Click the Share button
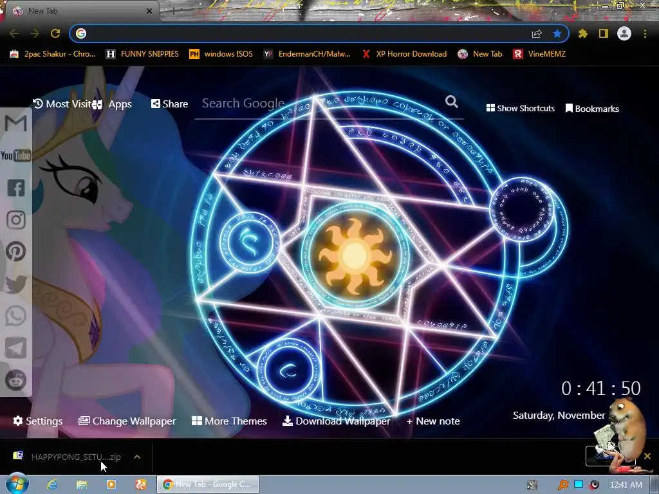The height and width of the screenshot is (494, 659). coord(169,104)
